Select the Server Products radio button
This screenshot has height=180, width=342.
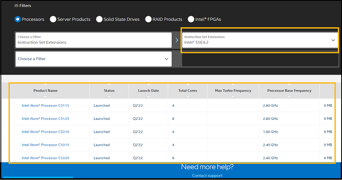coord(53,19)
